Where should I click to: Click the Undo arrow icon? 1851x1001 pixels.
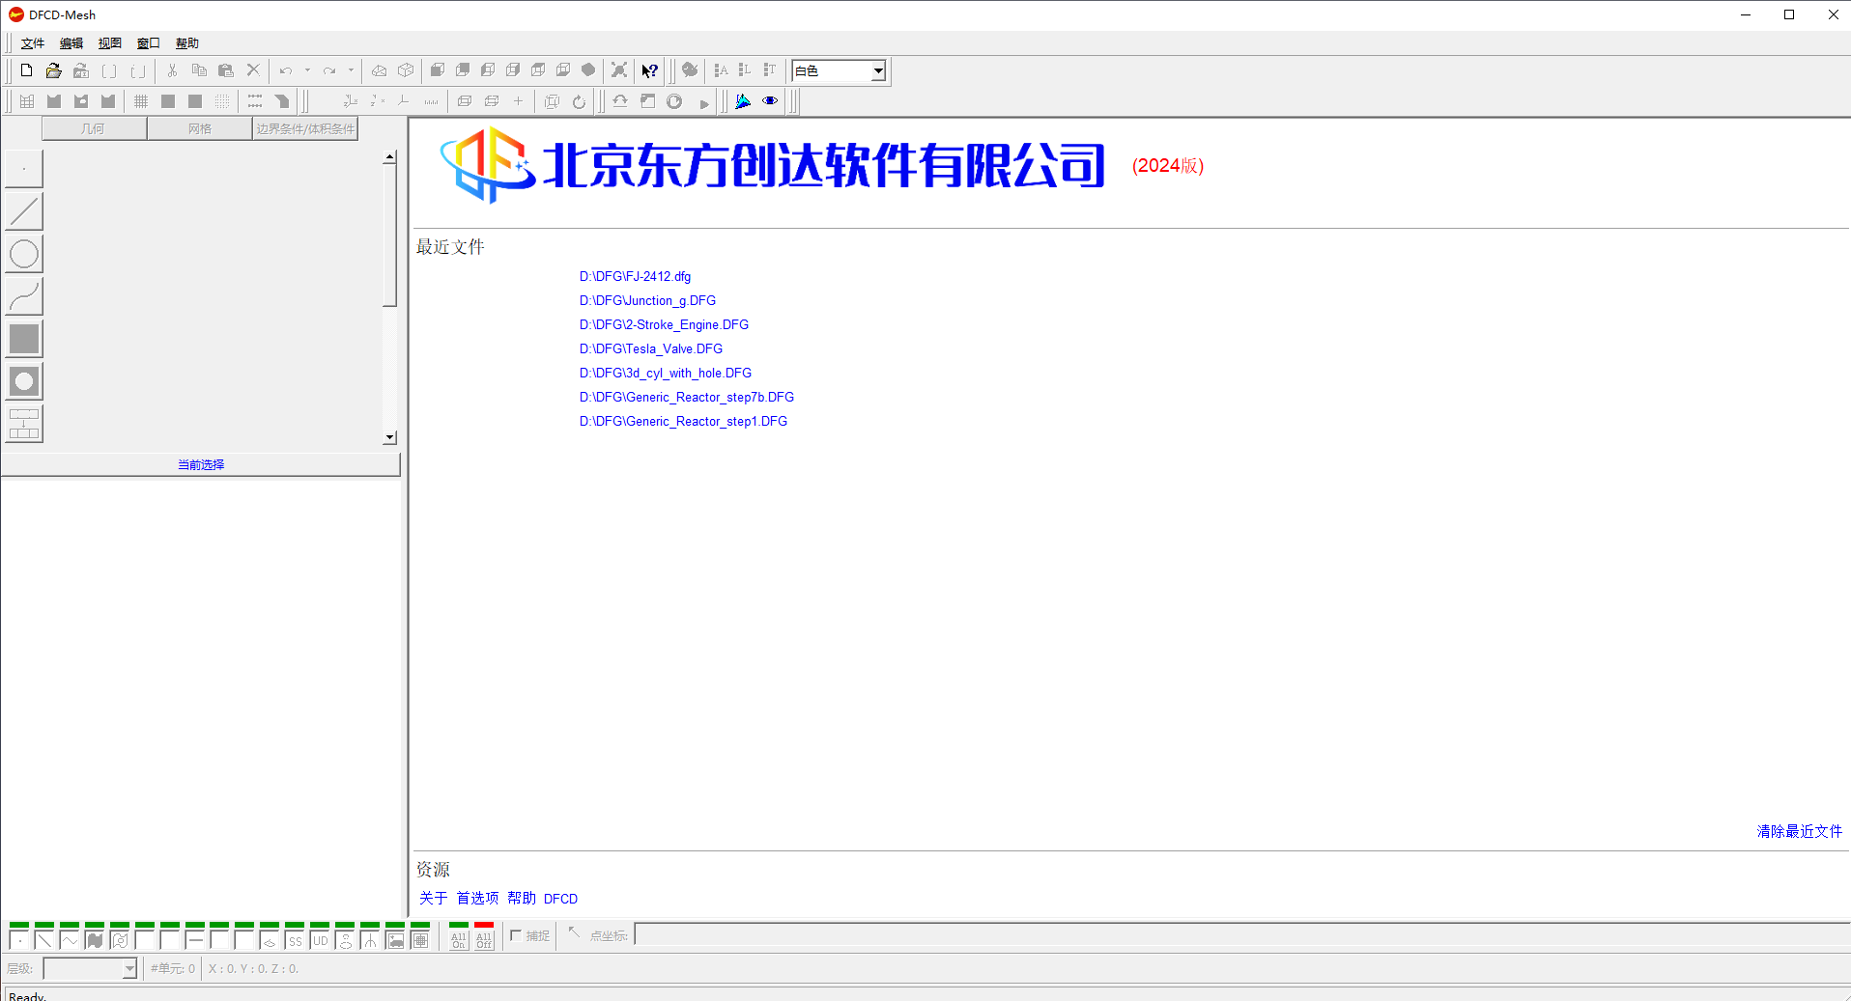(x=286, y=70)
